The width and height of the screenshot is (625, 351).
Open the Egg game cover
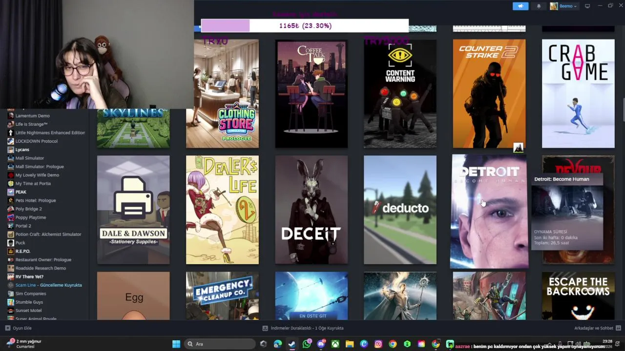pos(133,296)
